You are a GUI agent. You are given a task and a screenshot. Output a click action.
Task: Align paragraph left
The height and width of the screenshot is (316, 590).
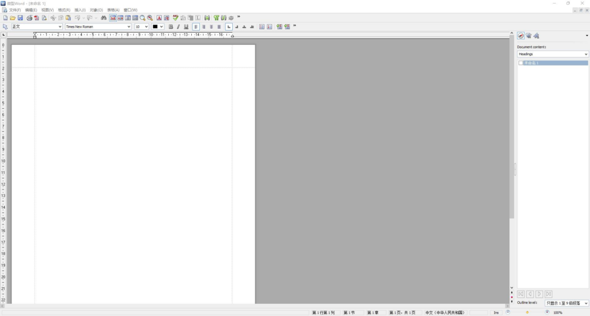pos(196,26)
